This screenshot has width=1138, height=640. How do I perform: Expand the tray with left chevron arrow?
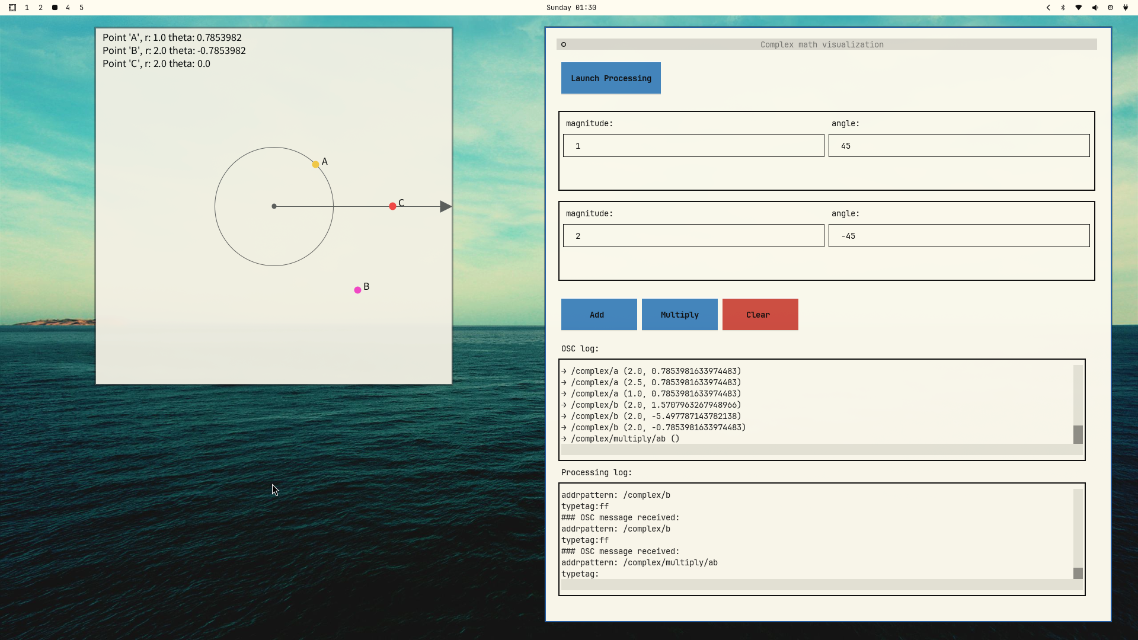1048,8
